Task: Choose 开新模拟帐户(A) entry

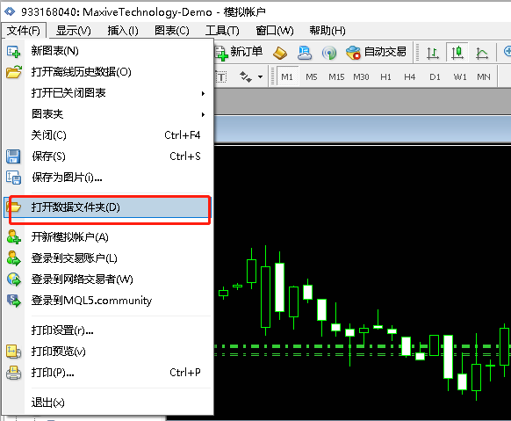Action: point(107,237)
